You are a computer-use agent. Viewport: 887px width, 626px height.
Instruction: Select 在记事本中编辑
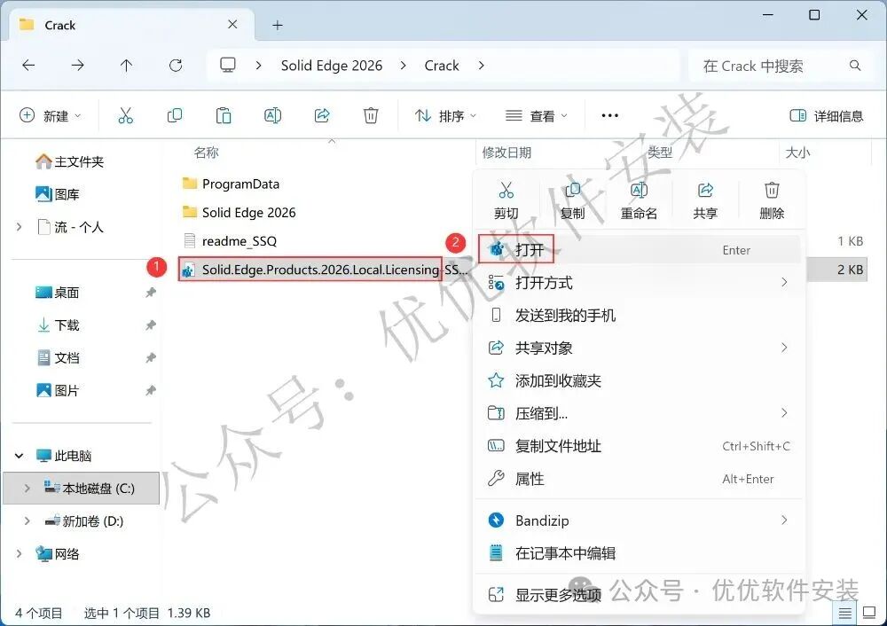click(639, 553)
